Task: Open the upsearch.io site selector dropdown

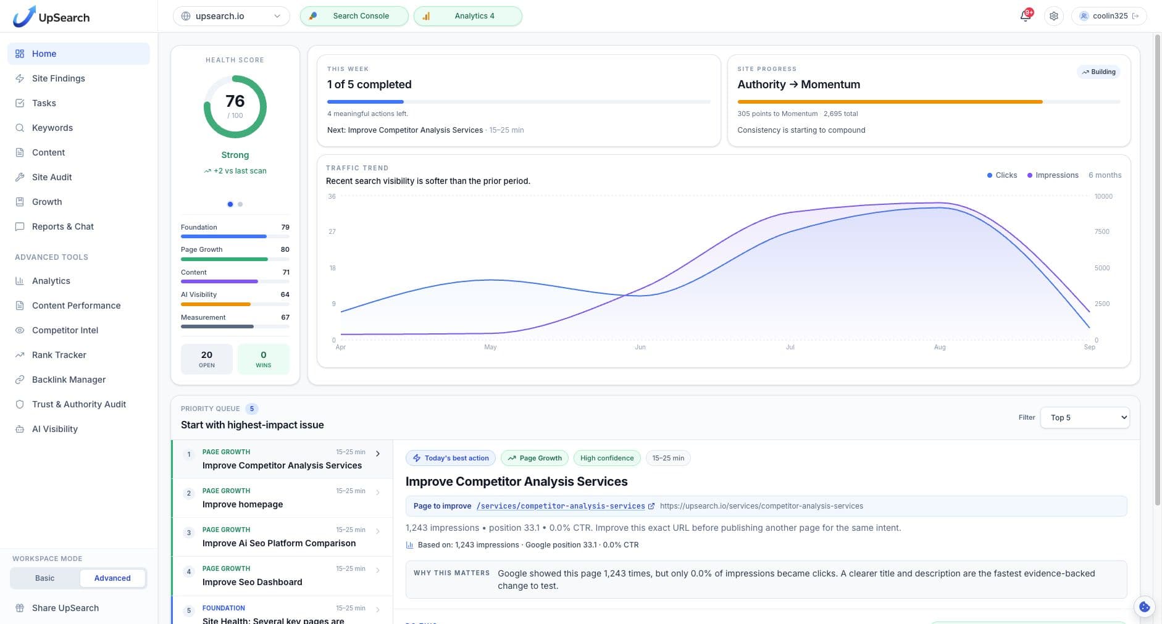Action: pos(232,16)
